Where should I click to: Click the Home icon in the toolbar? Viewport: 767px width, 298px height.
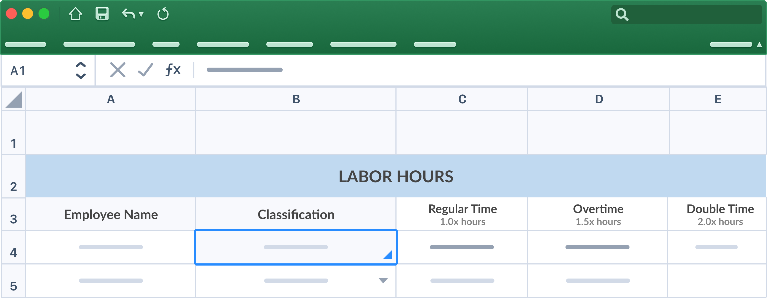[75, 14]
